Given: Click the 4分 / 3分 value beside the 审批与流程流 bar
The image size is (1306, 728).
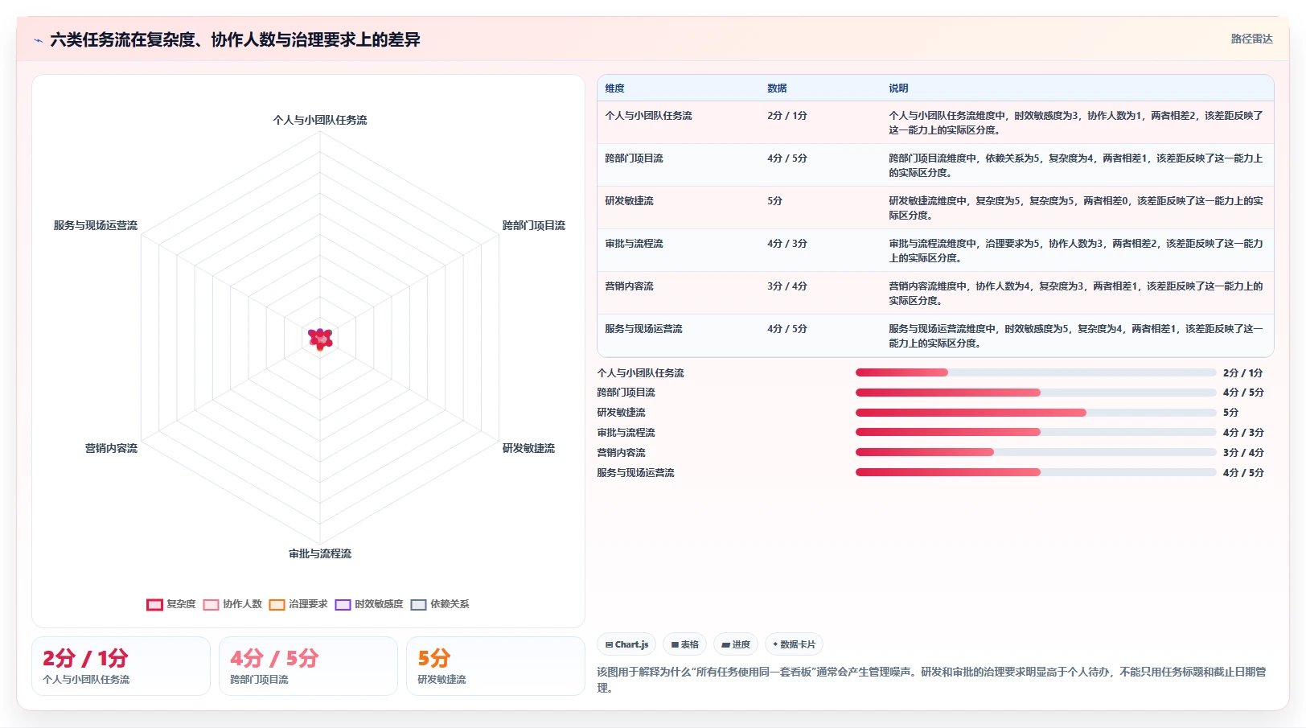Looking at the screenshot, I should point(1243,433).
